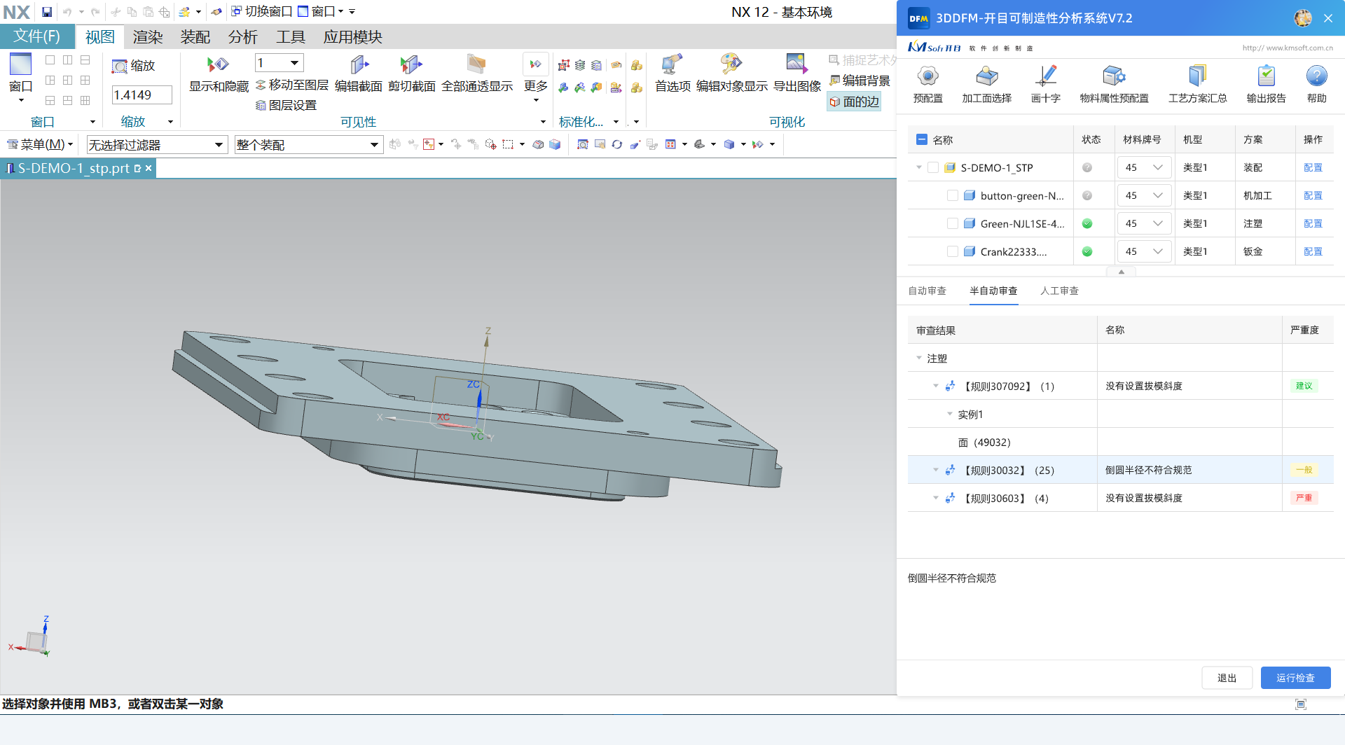Toggle the select-all checkbox beside 名称
Viewport: 1345px width, 745px height.
(x=922, y=140)
